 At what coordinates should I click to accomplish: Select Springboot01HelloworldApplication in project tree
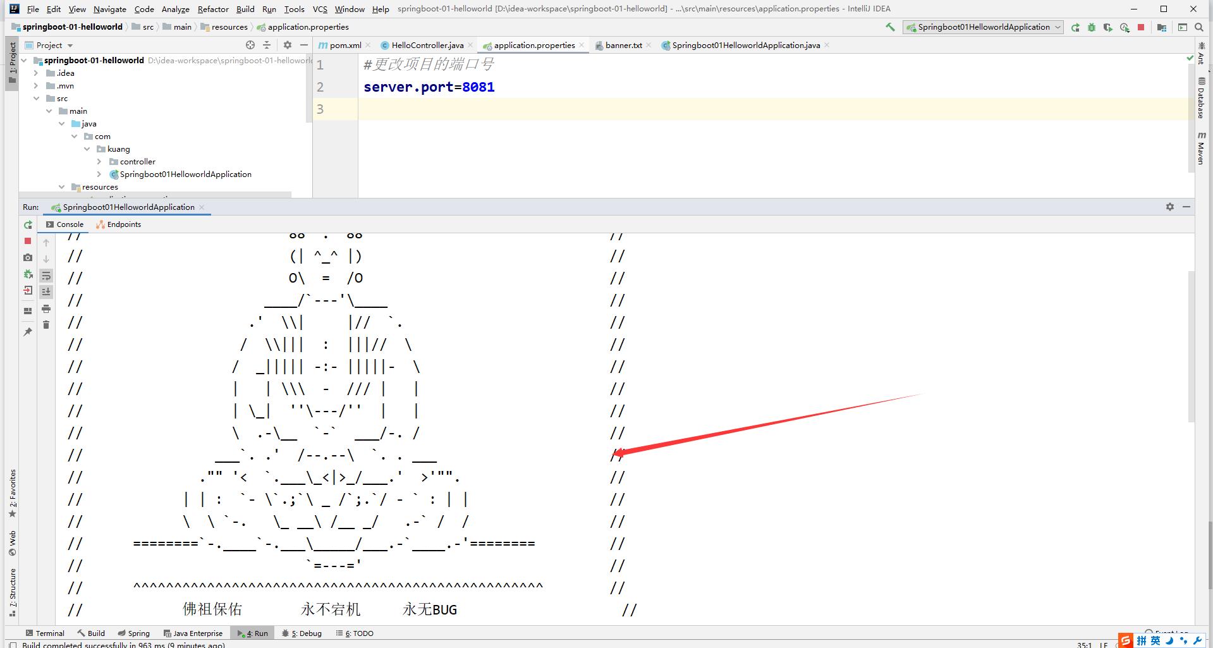[x=186, y=174]
